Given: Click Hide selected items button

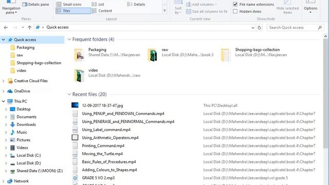Looking at the screenshot, I should pyautogui.click(x=287, y=8).
